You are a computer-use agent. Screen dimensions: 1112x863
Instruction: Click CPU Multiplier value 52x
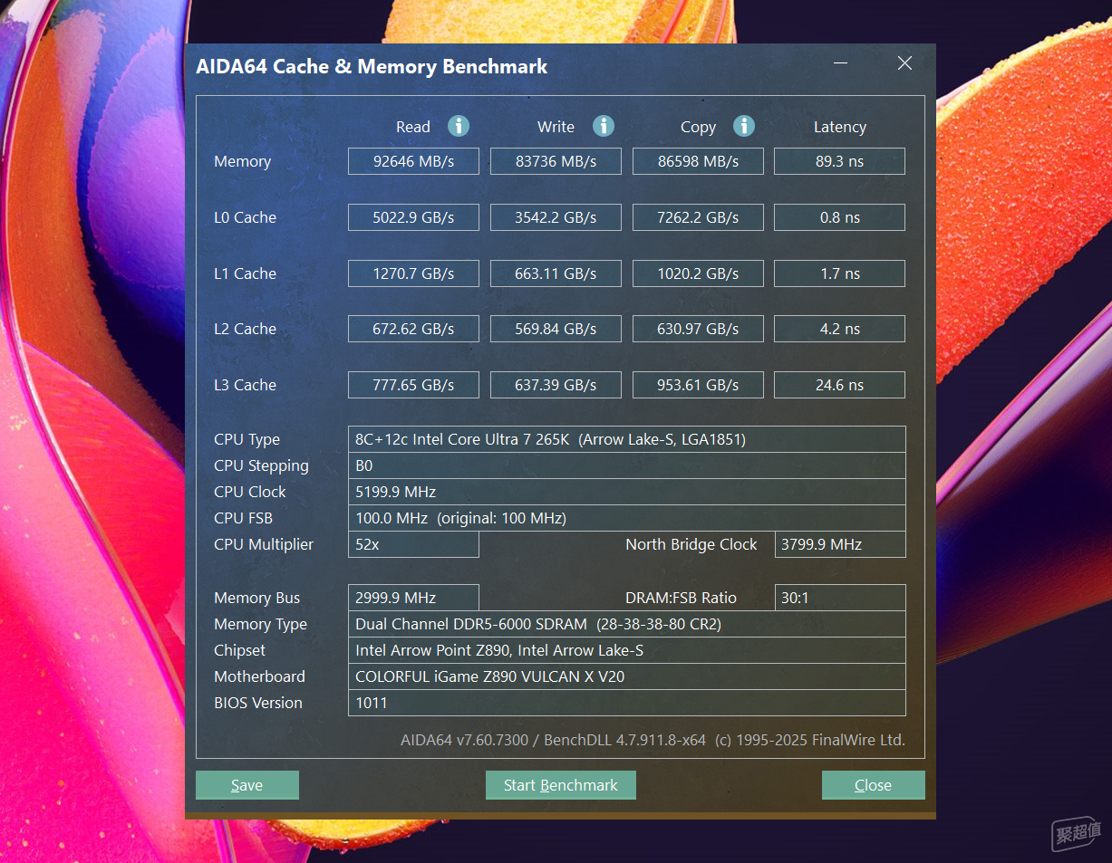point(413,544)
